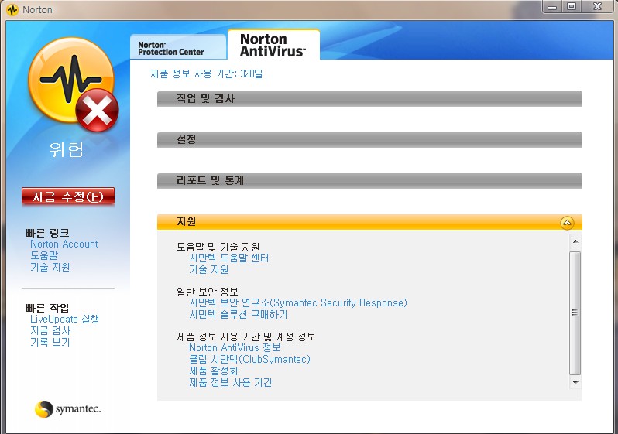The height and width of the screenshot is (434, 618).
Task: Open the Norton Account quick link
Action: point(64,244)
